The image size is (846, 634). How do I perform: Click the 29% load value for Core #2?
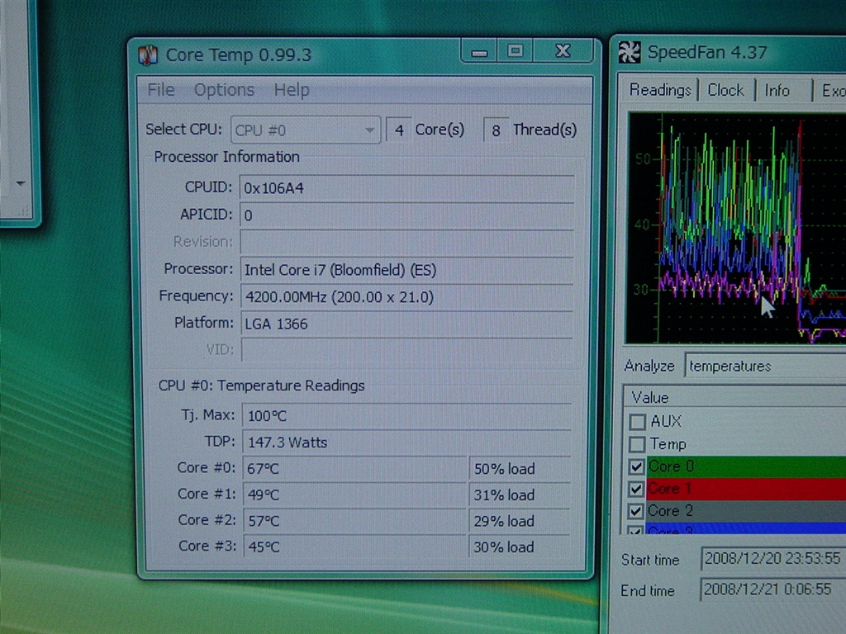pos(520,521)
